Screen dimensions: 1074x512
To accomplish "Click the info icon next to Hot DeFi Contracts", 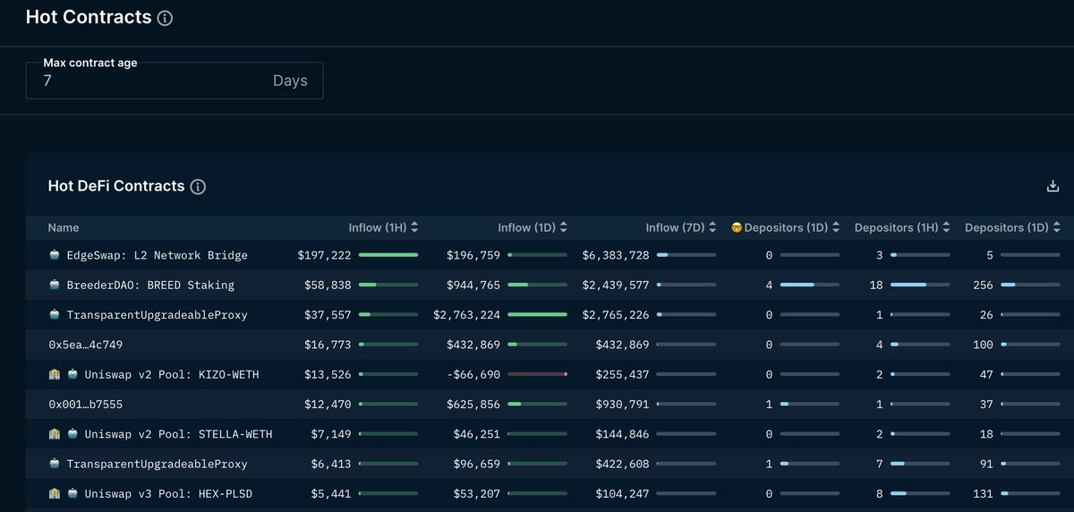I will pos(199,187).
